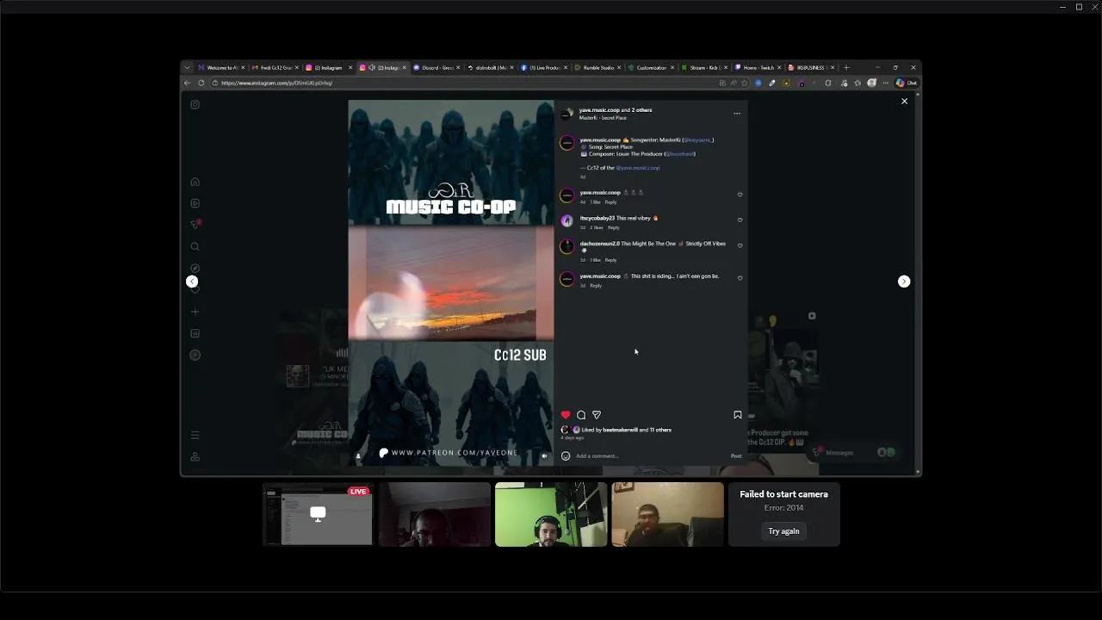Like the dachozensun2.0 comment

coord(740,245)
